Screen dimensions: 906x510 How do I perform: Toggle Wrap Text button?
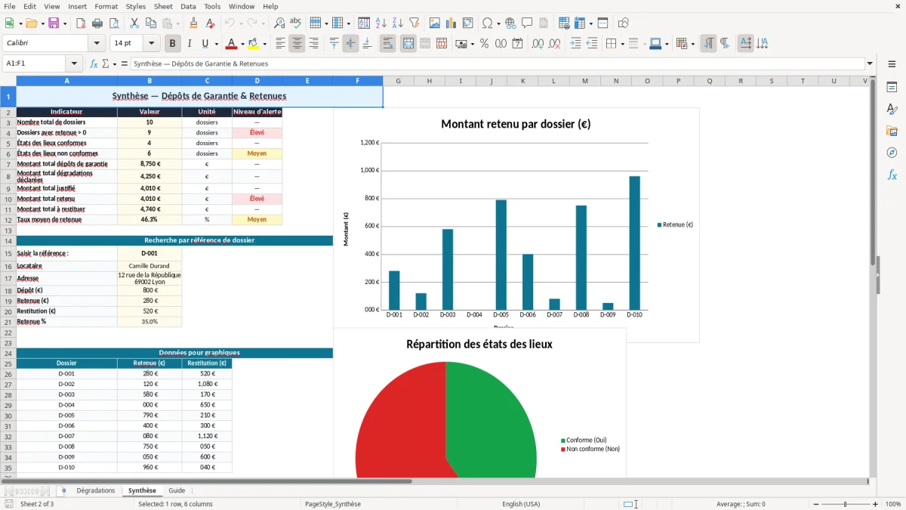click(387, 44)
